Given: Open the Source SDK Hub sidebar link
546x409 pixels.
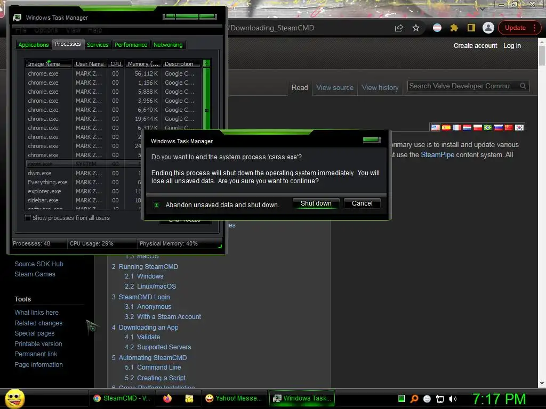Looking at the screenshot, I should pyautogui.click(x=39, y=264).
